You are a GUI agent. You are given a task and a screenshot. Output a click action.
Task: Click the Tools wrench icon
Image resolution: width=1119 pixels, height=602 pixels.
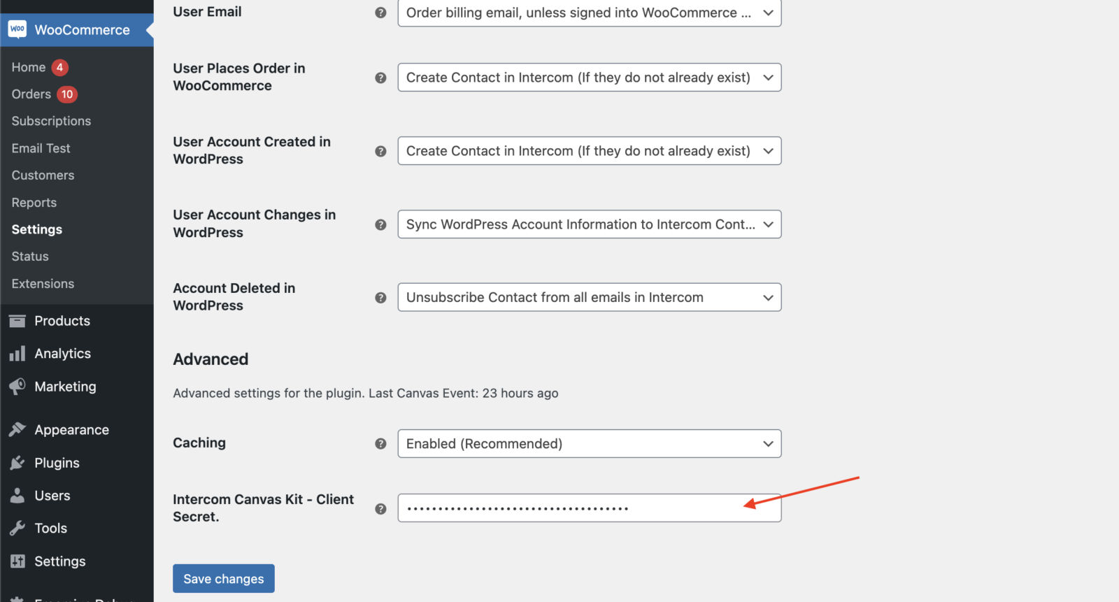[x=17, y=529]
